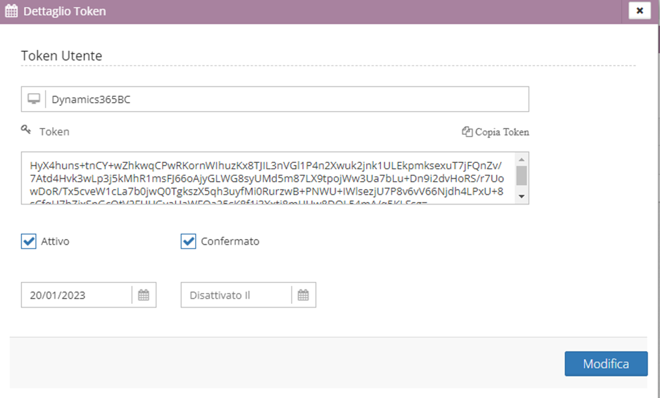Viewport: 660px width, 398px height.
Task: Click the calendar icon beside Dettaglio Token title
Action: pos(11,11)
